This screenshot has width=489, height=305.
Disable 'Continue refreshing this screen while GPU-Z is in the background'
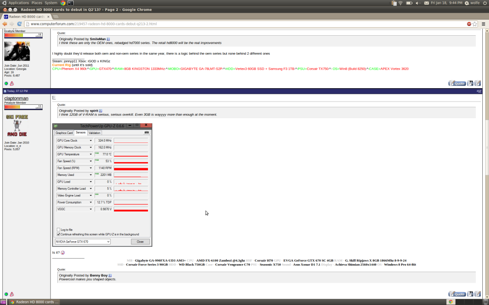(58, 234)
